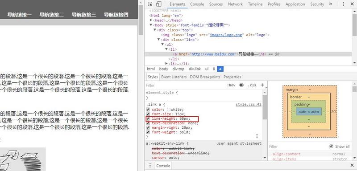This screenshot has height=171, width=357.
Task: Open the .link a rule more-options dots
Action: 257,136
